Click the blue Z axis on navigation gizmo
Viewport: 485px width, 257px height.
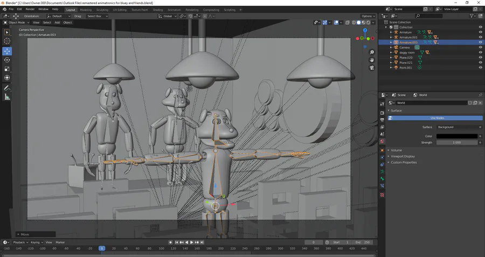365,30
